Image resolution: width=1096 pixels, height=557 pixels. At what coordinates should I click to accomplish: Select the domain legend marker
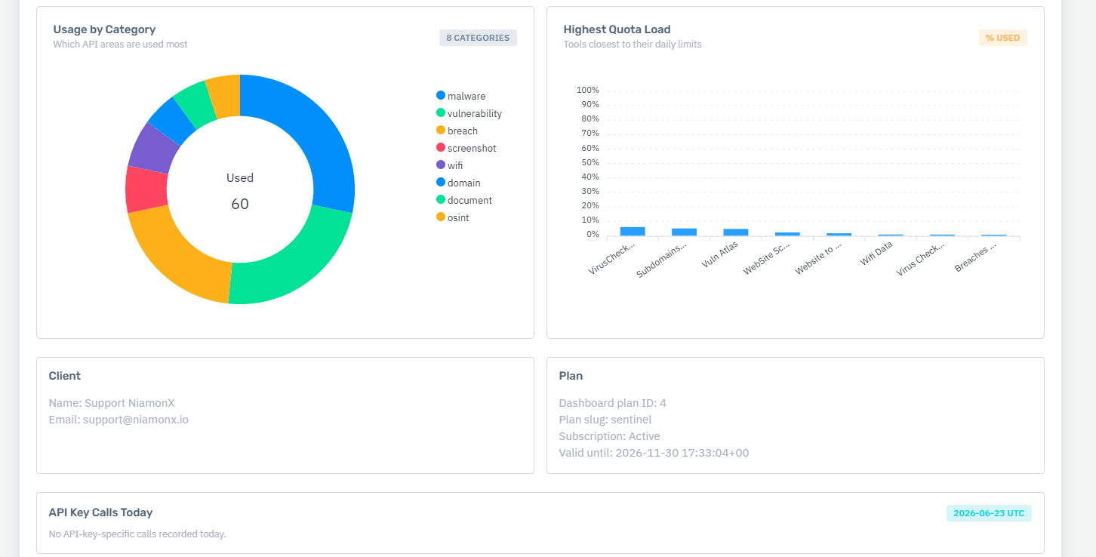[441, 182]
